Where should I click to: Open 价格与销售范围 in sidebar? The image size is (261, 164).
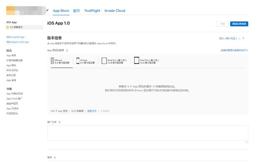click(x=14, y=60)
